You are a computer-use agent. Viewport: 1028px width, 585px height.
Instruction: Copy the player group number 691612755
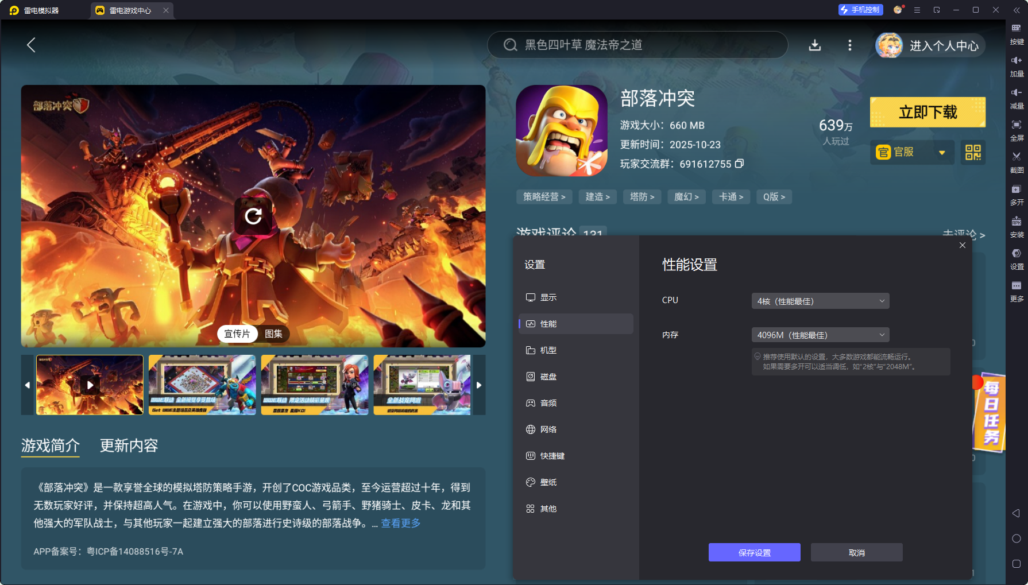tap(740, 164)
